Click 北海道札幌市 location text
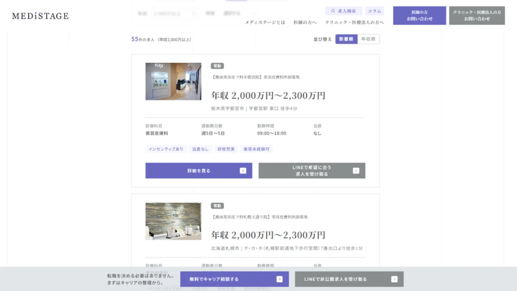 (x=225, y=248)
